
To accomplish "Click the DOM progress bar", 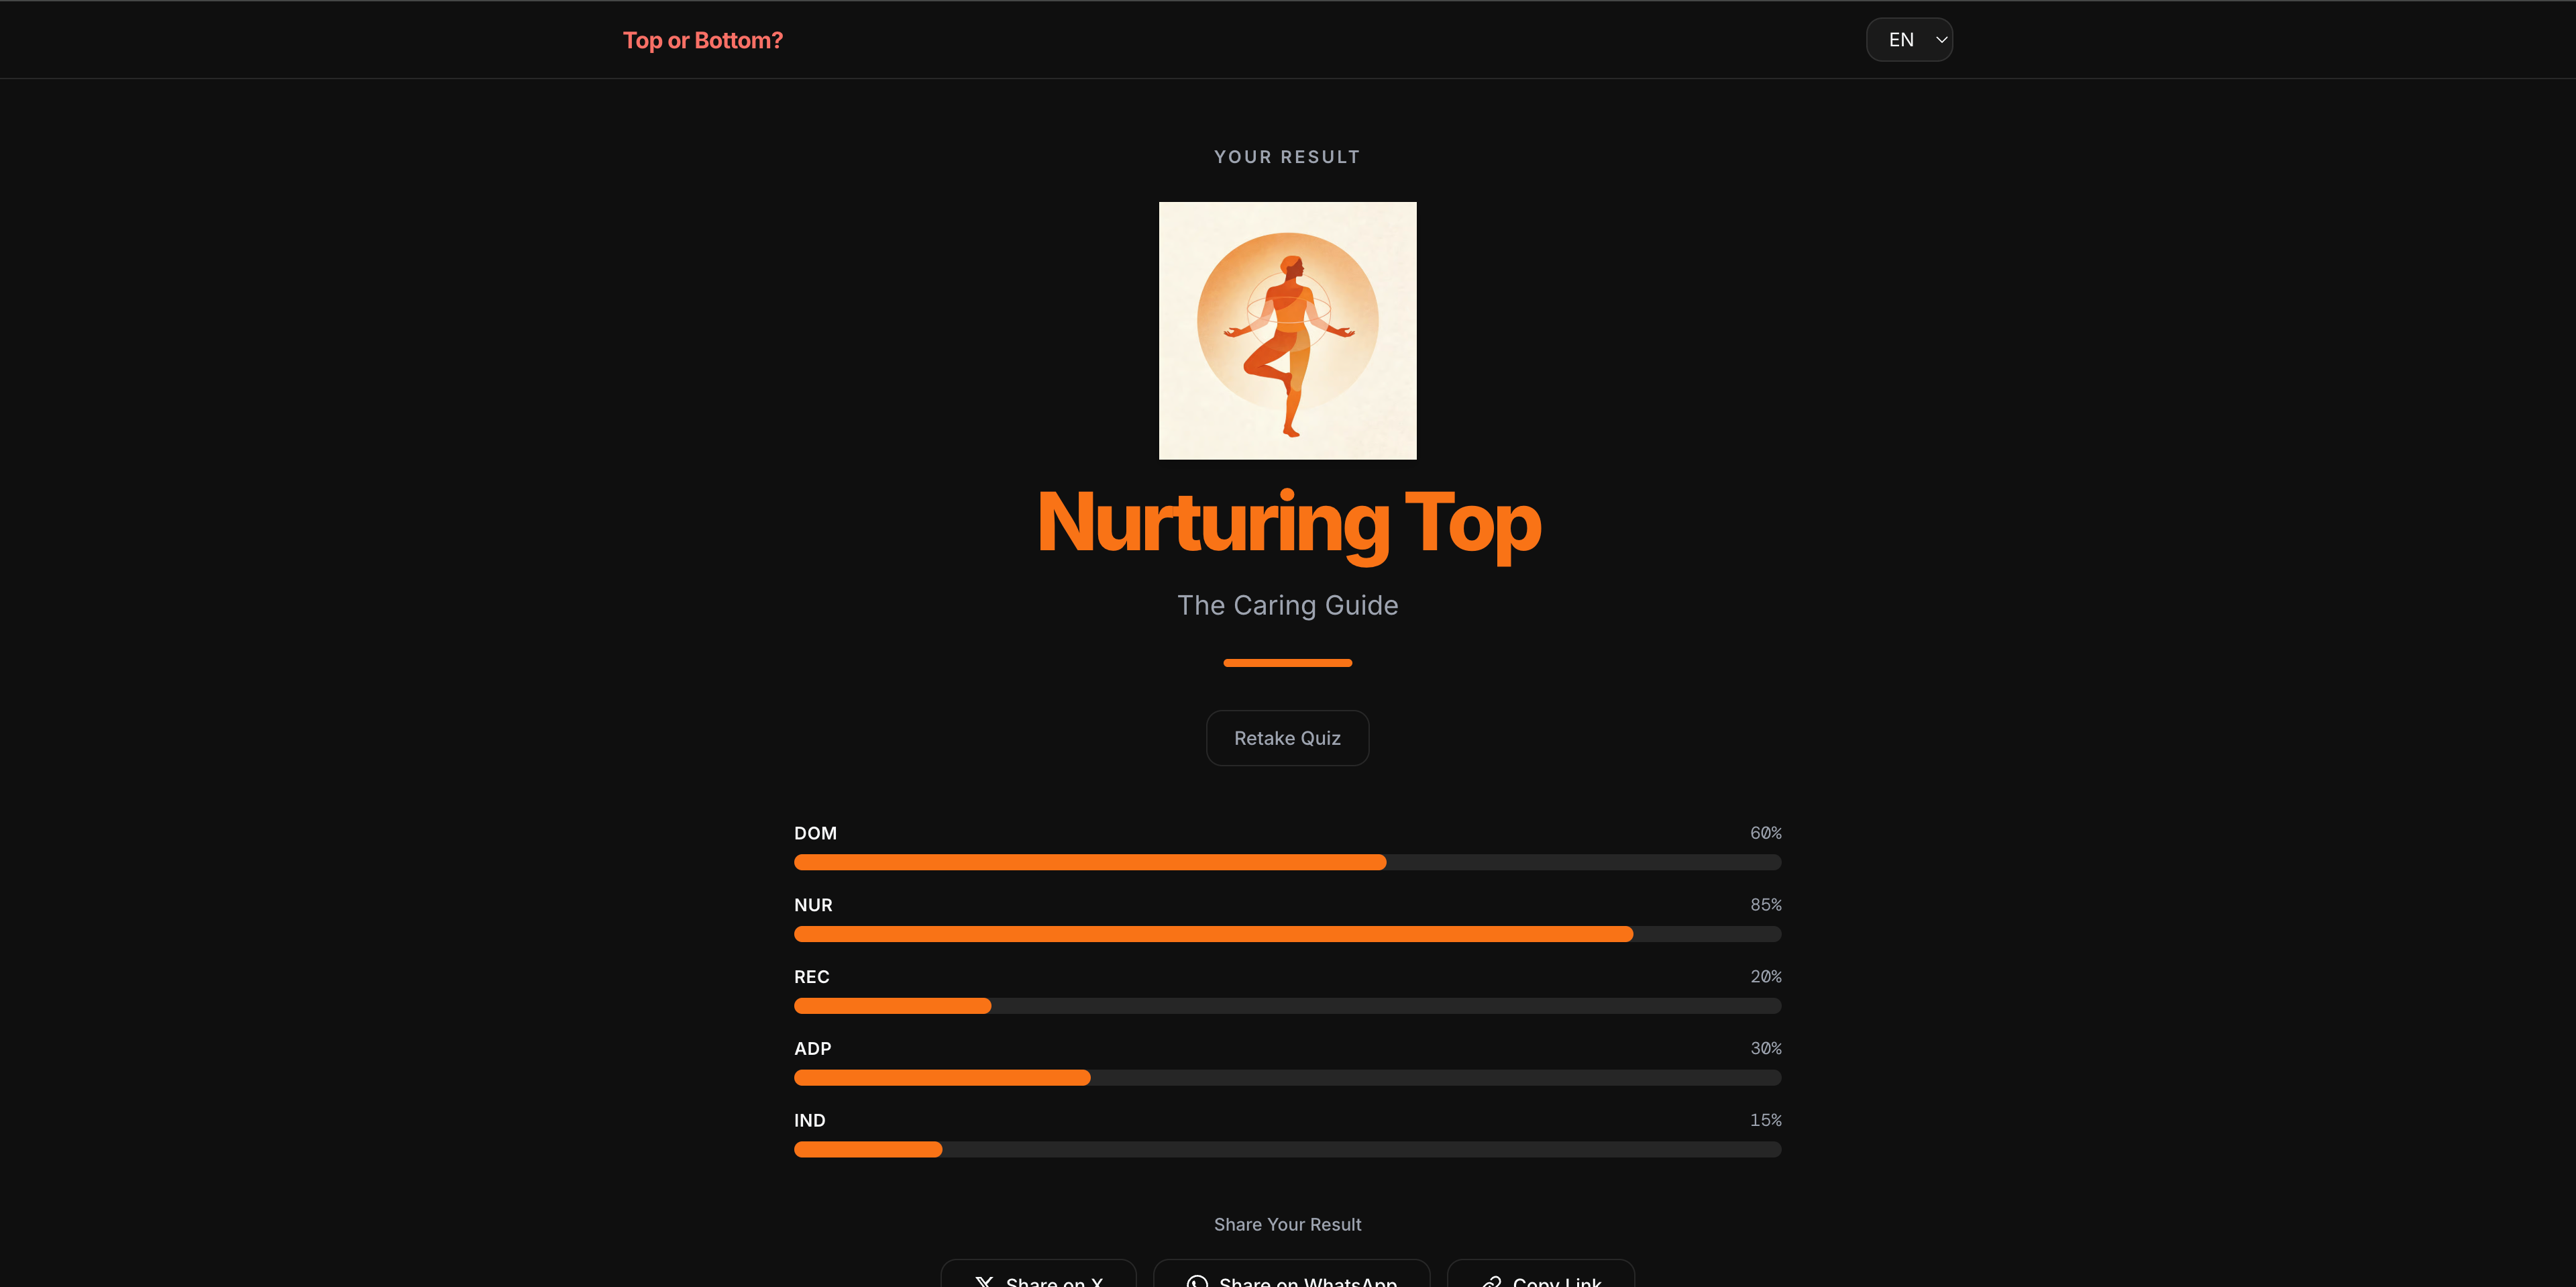I will tap(1287, 862).
